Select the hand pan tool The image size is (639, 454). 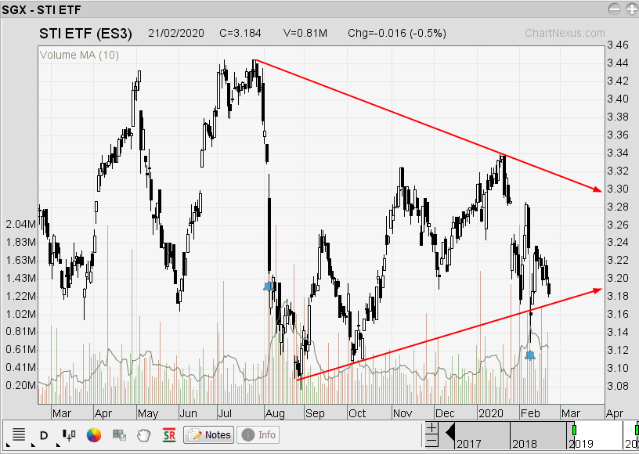(143, 435)
